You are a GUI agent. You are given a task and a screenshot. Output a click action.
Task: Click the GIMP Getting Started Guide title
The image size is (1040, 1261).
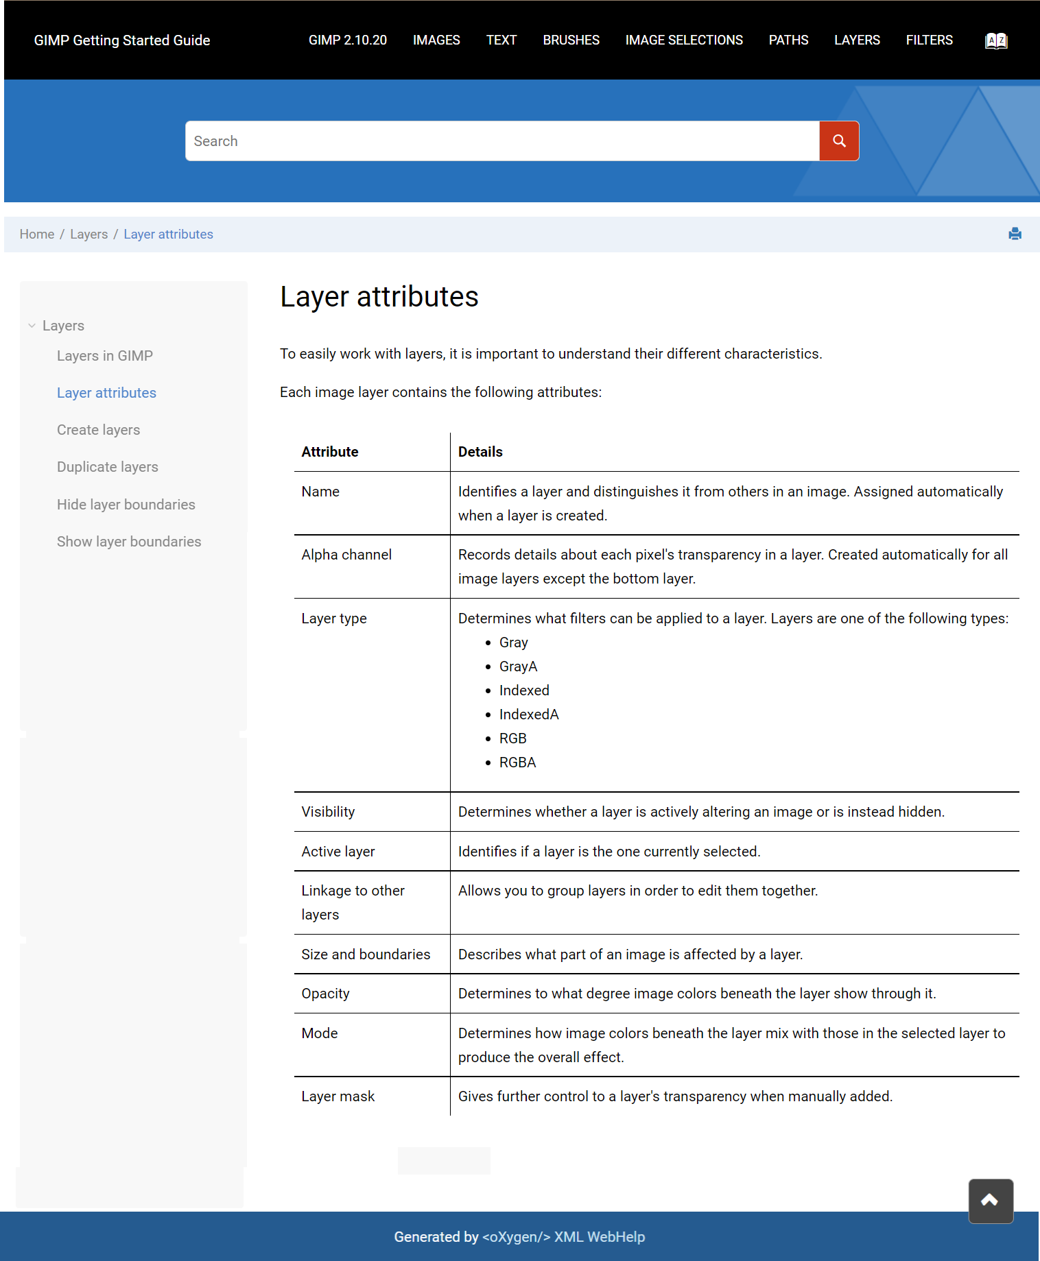pyautogui.click(x=122, y=40)
